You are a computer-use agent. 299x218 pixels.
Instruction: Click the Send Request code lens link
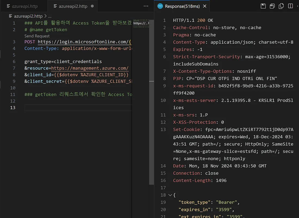[x=37, y=36]
